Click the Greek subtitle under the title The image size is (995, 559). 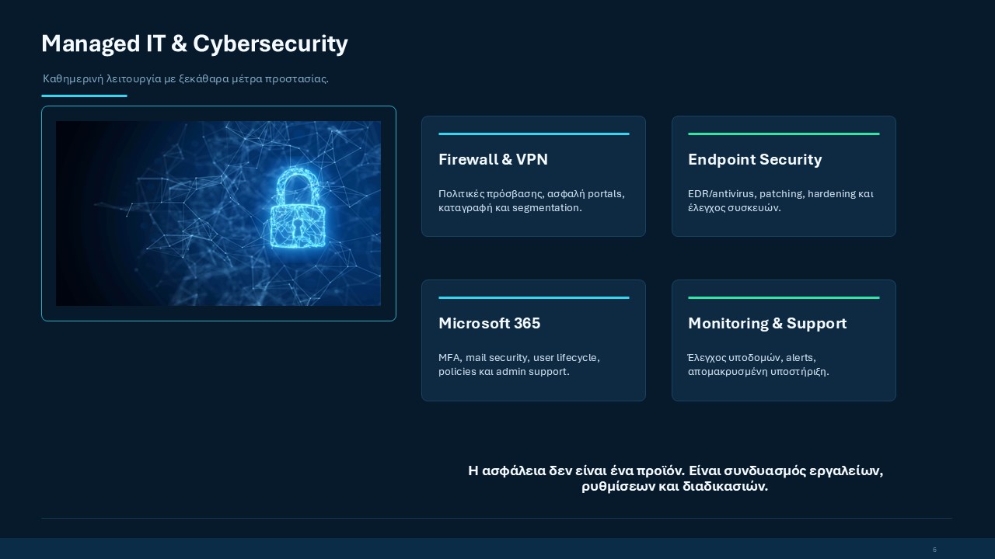186,78
